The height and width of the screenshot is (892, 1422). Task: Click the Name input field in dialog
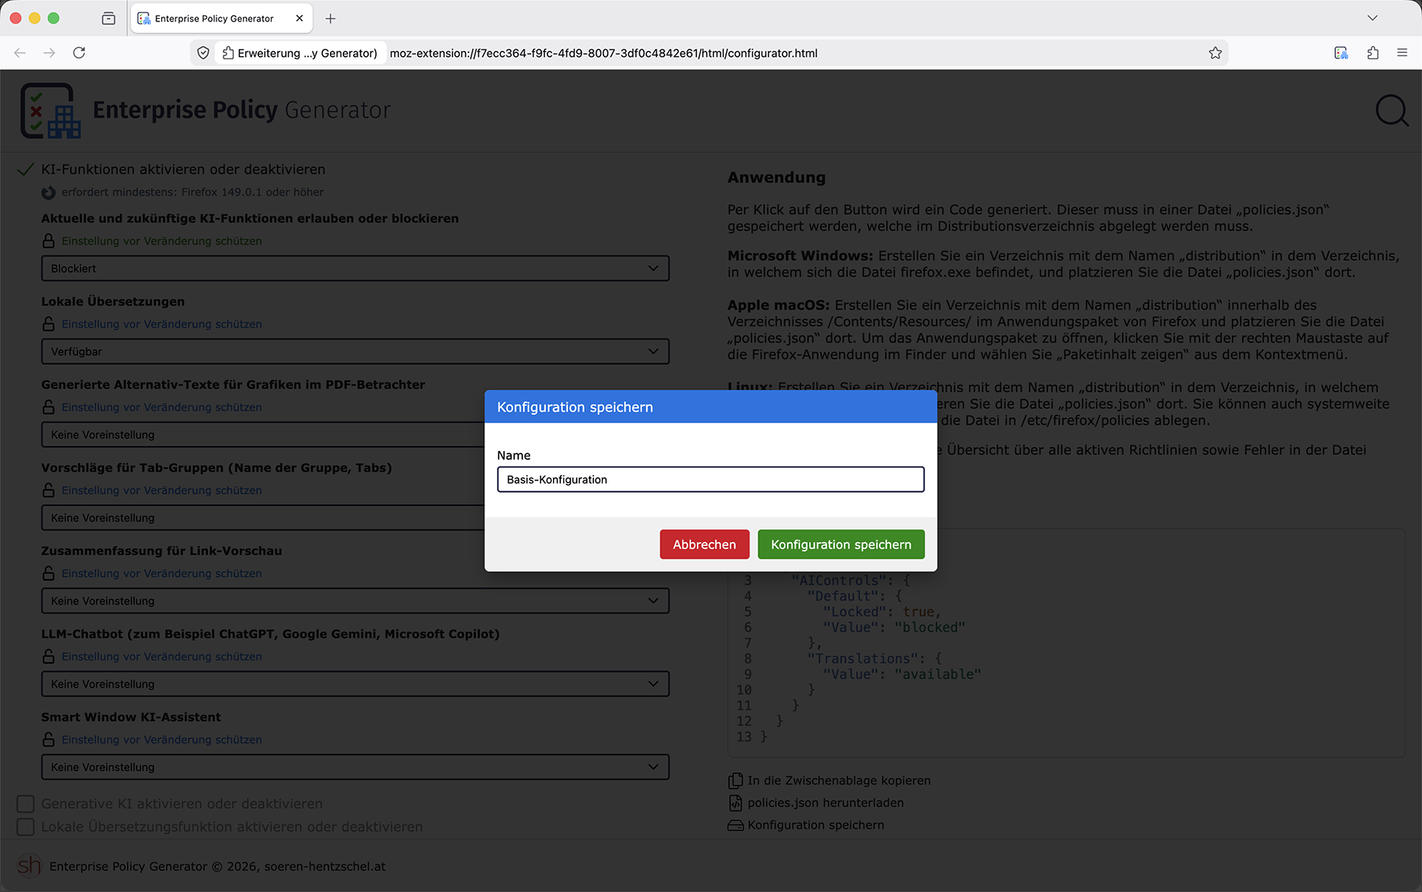[710, 480]
